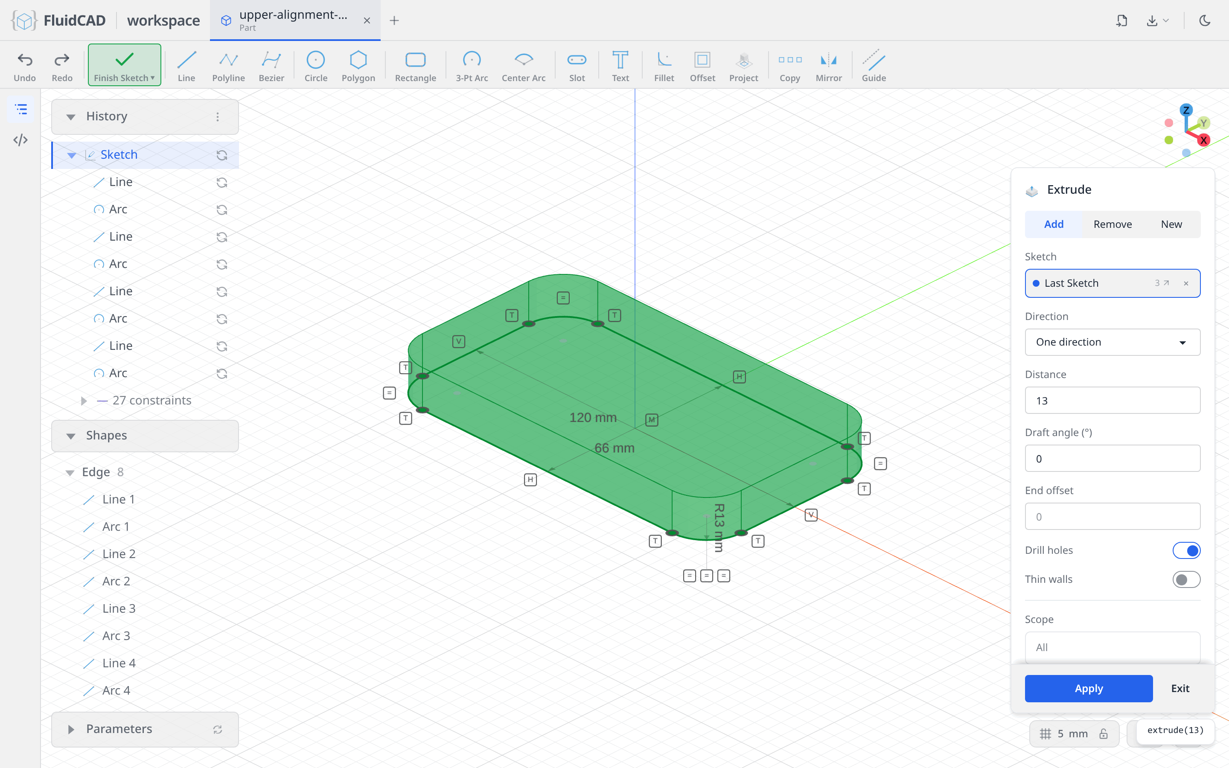Collapse the Sketch tree node

tap(72, 155)
